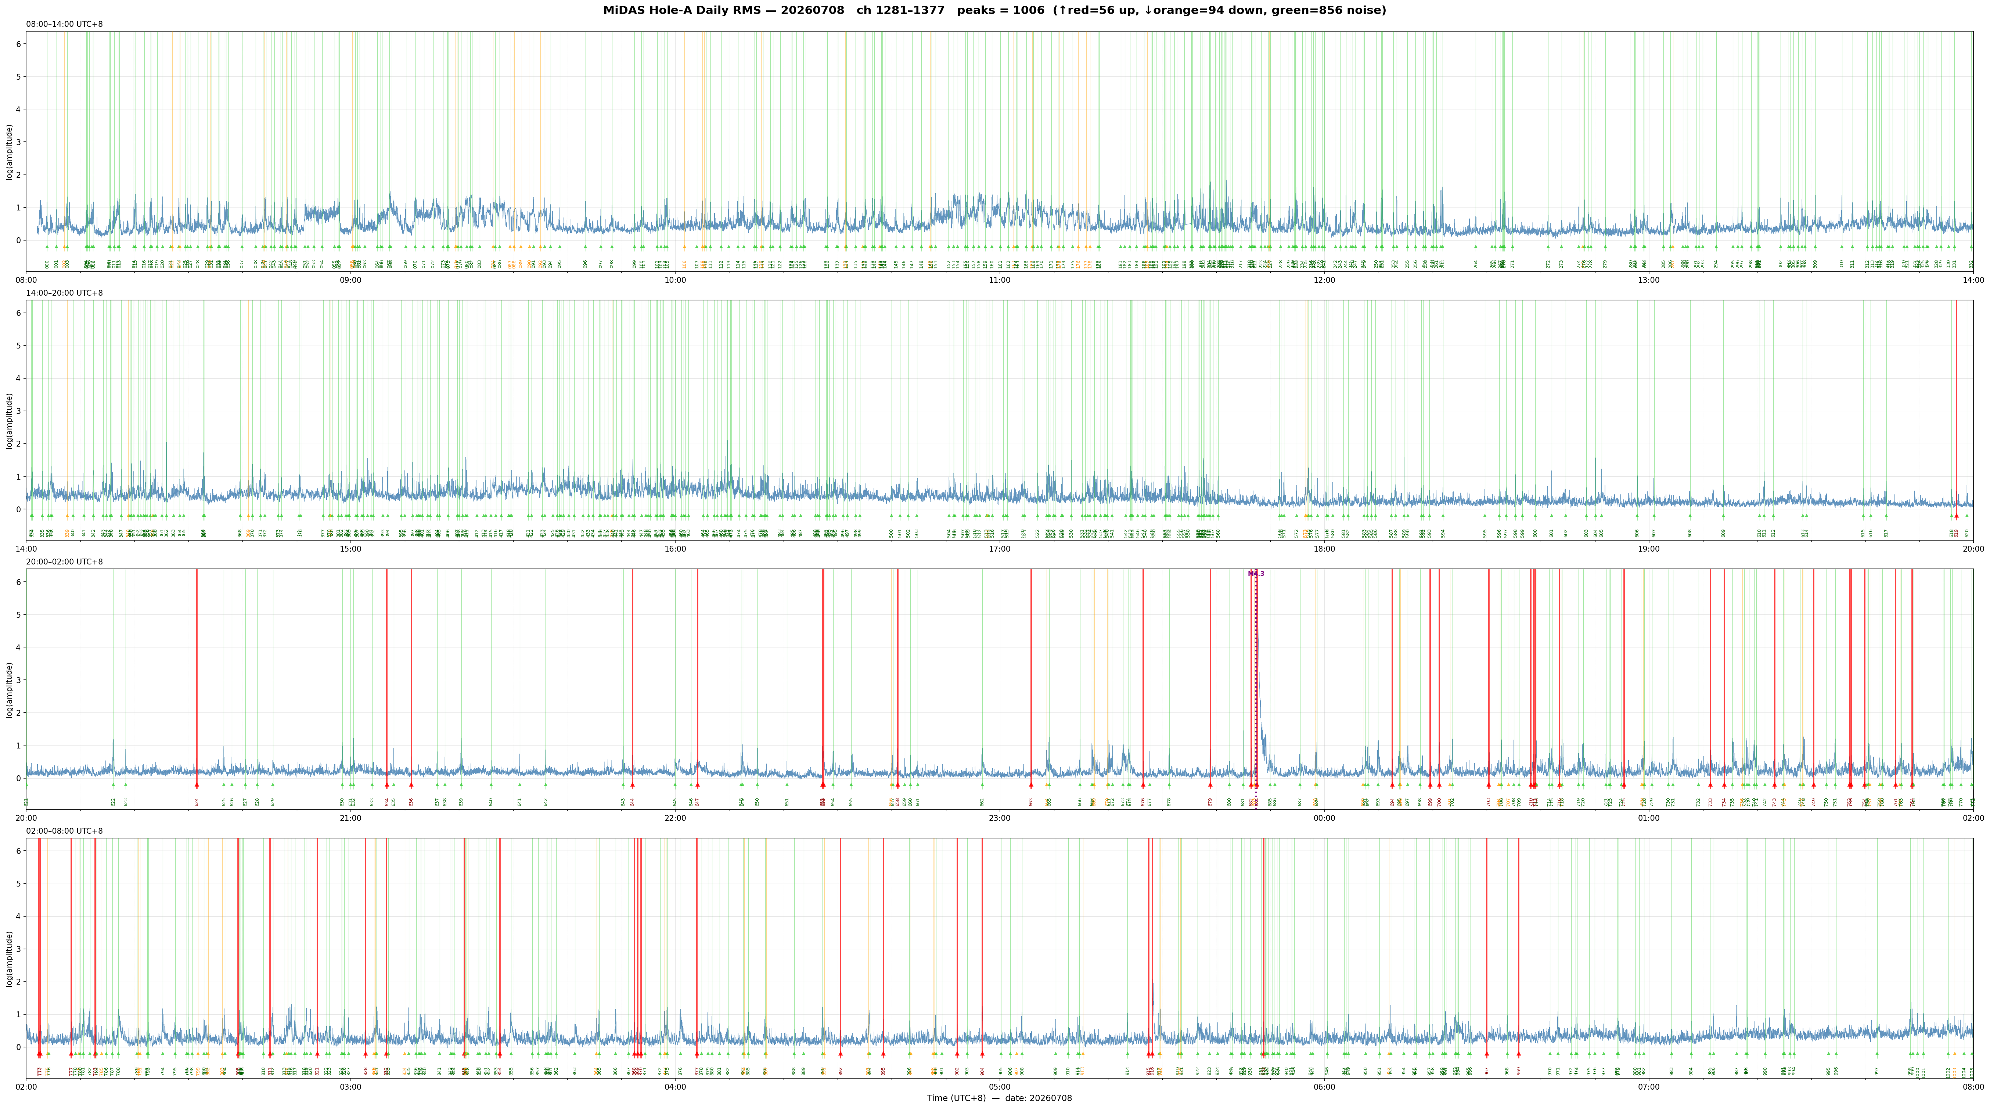The height and width of the screenshot is (1108, 1990).
Task: Click the green peak number 662
Action: (x=983, y=802)
